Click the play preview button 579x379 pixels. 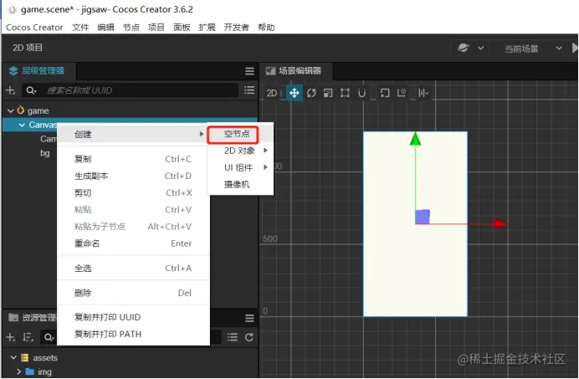click(x=574, y=48)
